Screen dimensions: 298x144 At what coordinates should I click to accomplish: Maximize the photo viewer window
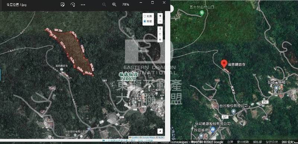[152, 3]
